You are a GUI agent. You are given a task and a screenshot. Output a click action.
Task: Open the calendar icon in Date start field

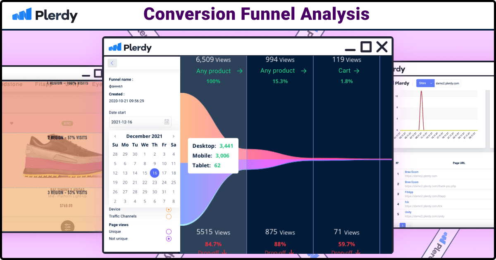click(x=167, y=122)
